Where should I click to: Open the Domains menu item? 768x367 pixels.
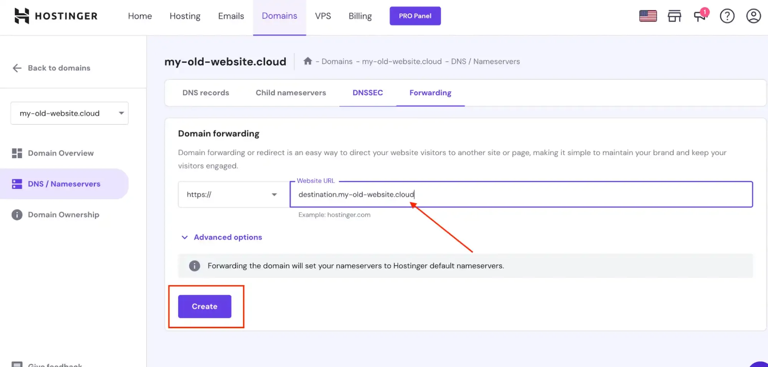279,16
